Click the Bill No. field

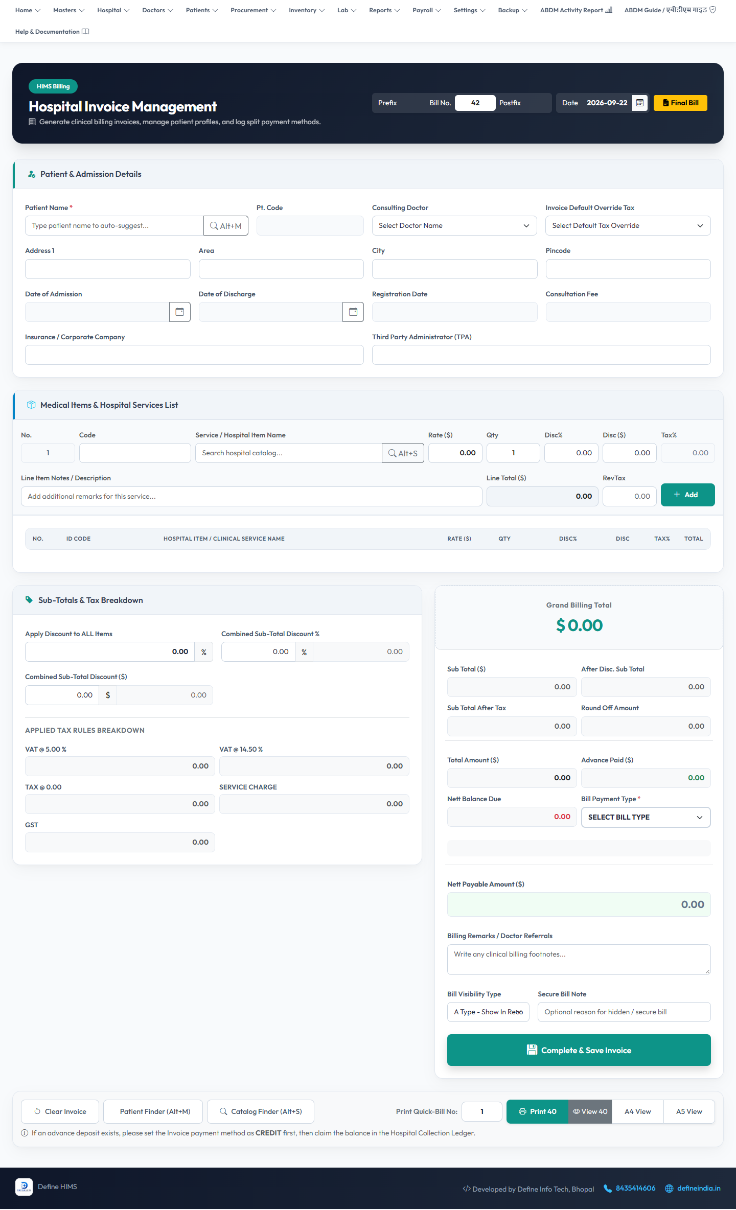475,103
